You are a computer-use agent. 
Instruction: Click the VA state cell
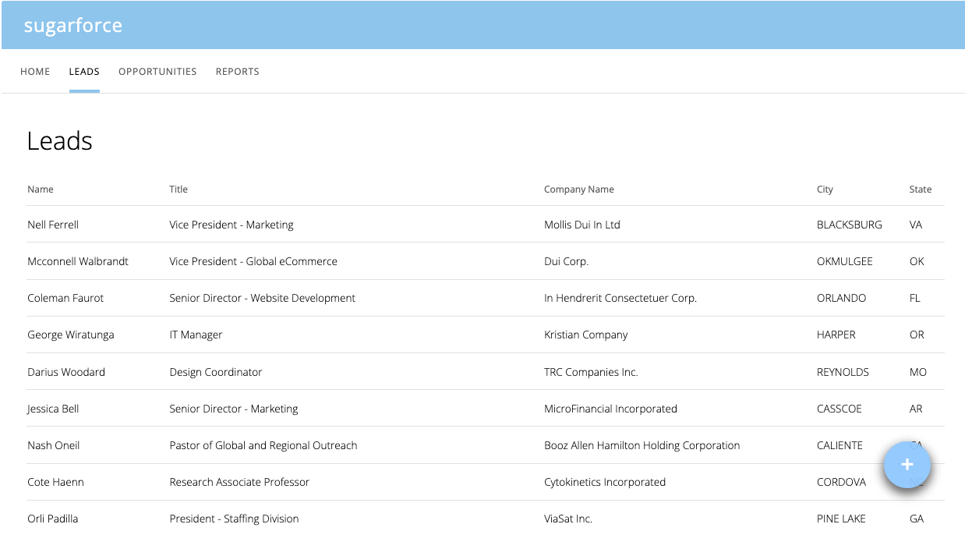[916, 225]
